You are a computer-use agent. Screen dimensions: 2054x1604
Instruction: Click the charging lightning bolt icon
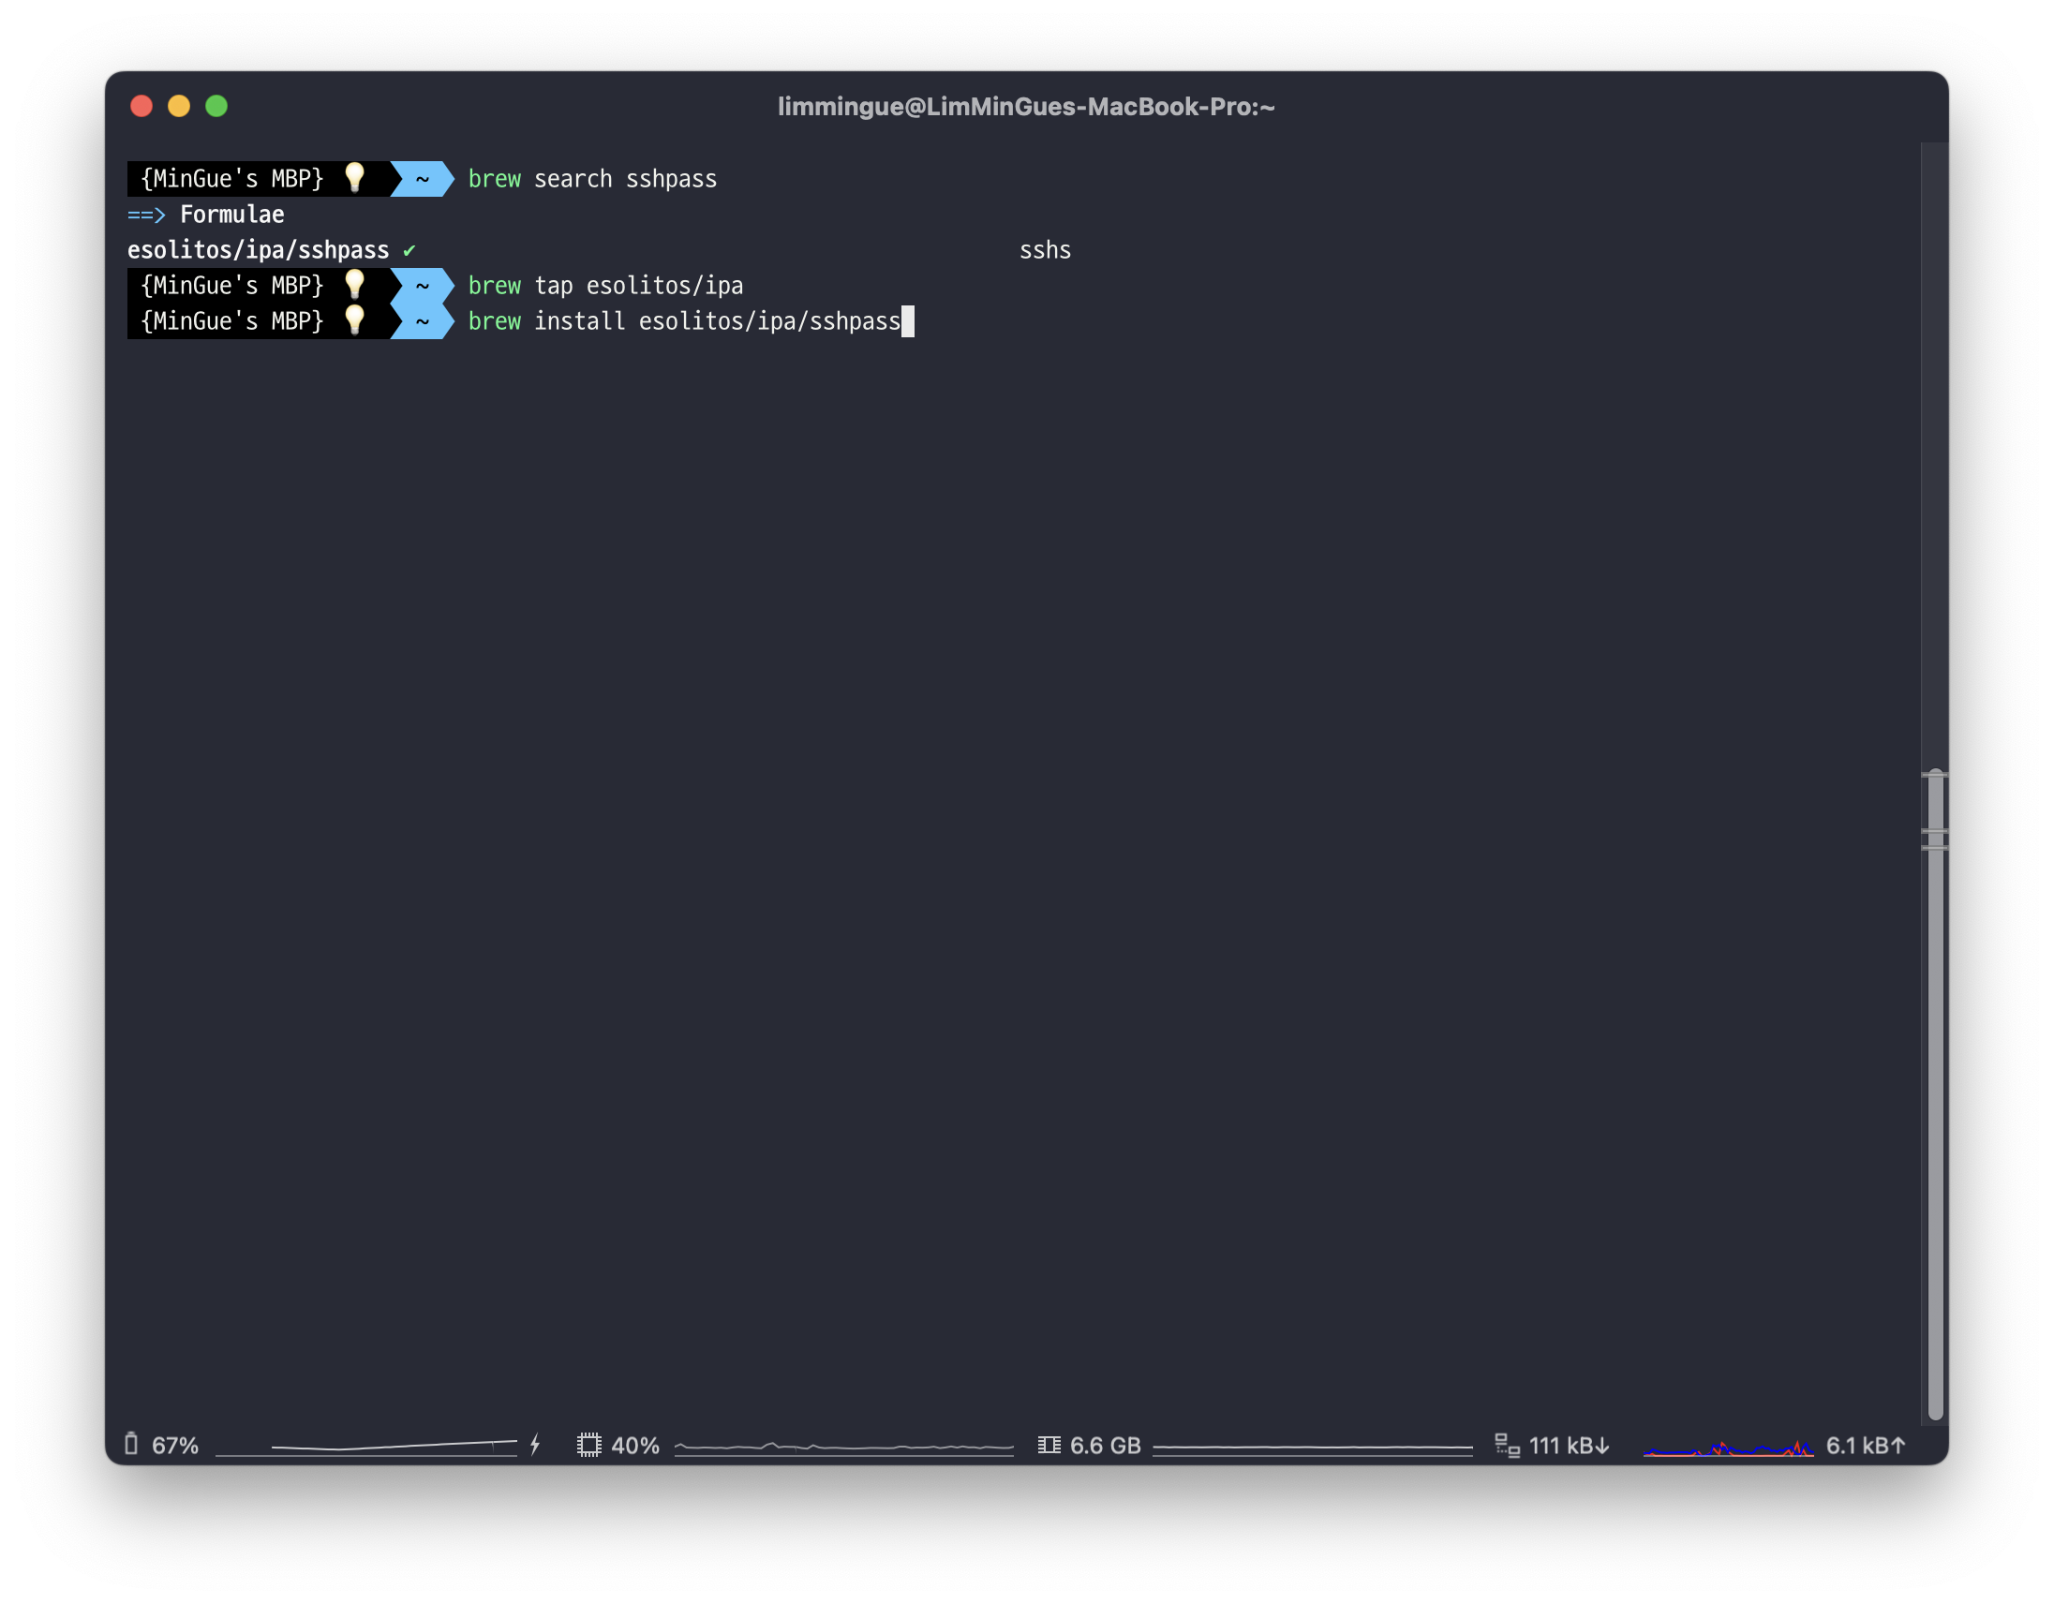(x=535, y=1444)
